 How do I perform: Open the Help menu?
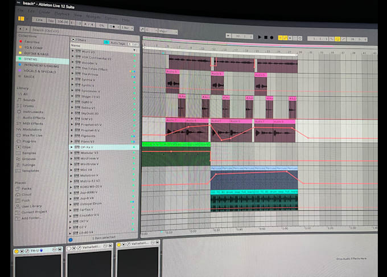(126, 20)
